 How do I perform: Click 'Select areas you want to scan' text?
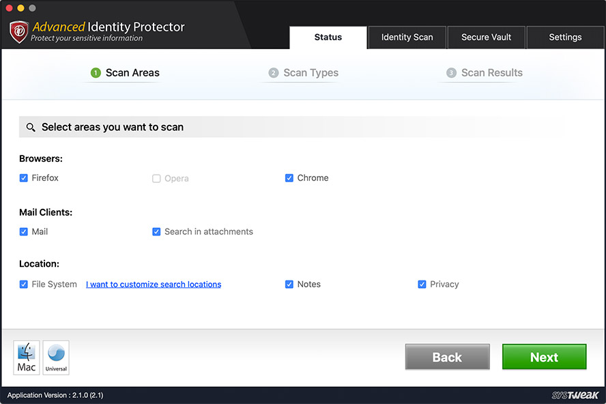[x=113, y=127]
